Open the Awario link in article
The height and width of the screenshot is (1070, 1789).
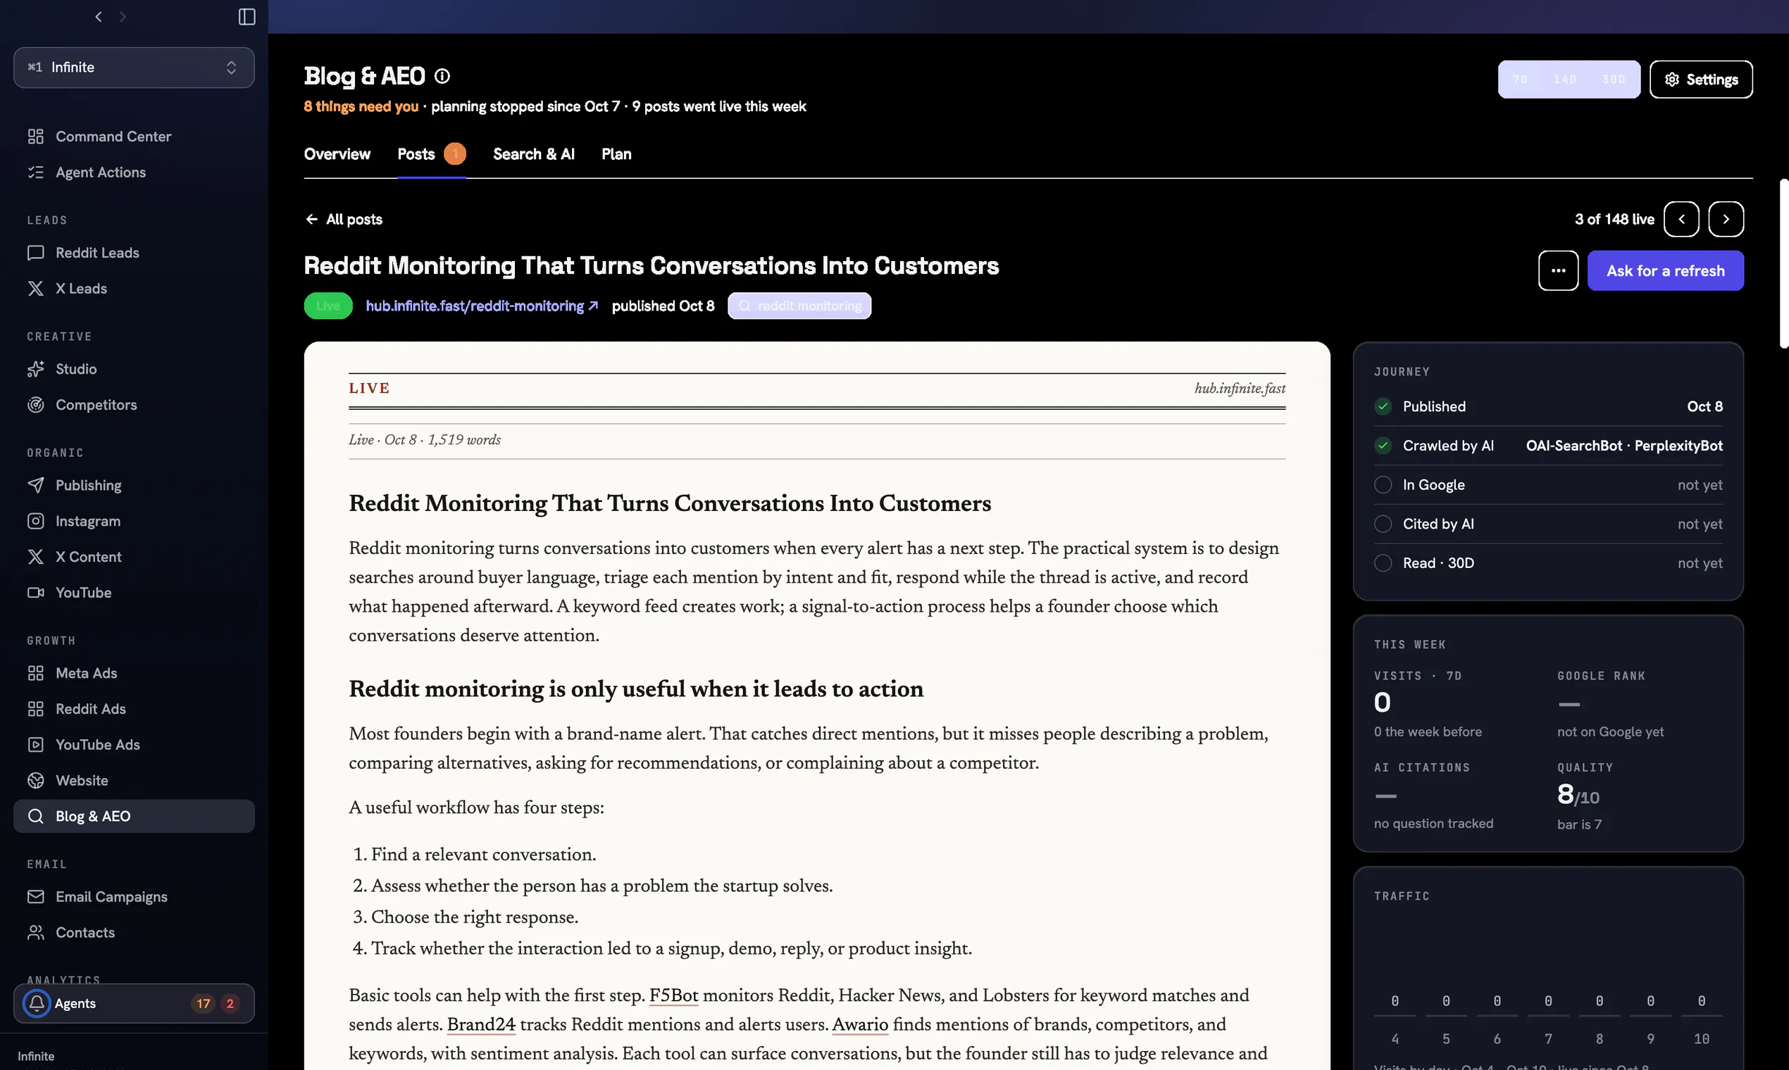pos(860,1025)
